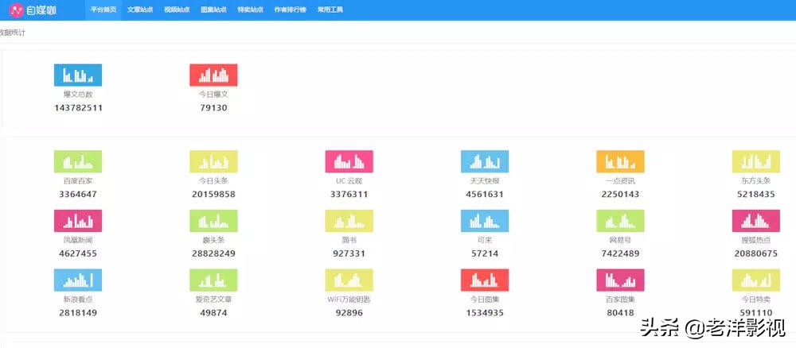This screenshot has height=348, width=796.
Task: Click the 百家图集 value 80418
Action: [620, 312]
